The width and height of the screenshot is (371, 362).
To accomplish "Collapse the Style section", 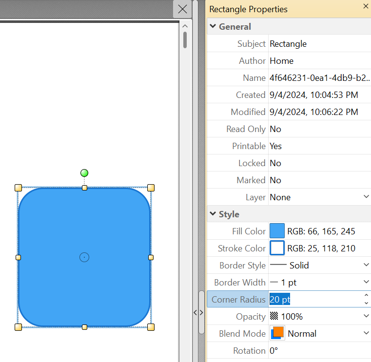I will [x=213, y=214].
